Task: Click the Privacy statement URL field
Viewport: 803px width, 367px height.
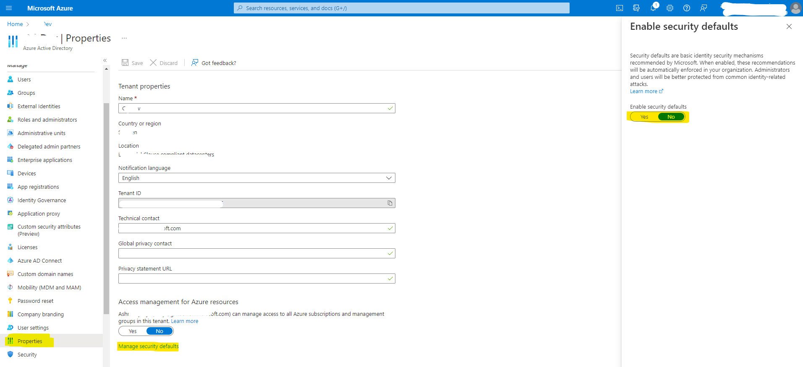Action: point(257,279)
